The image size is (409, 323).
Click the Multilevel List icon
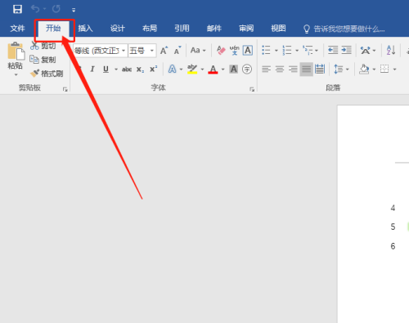point(308,51)
